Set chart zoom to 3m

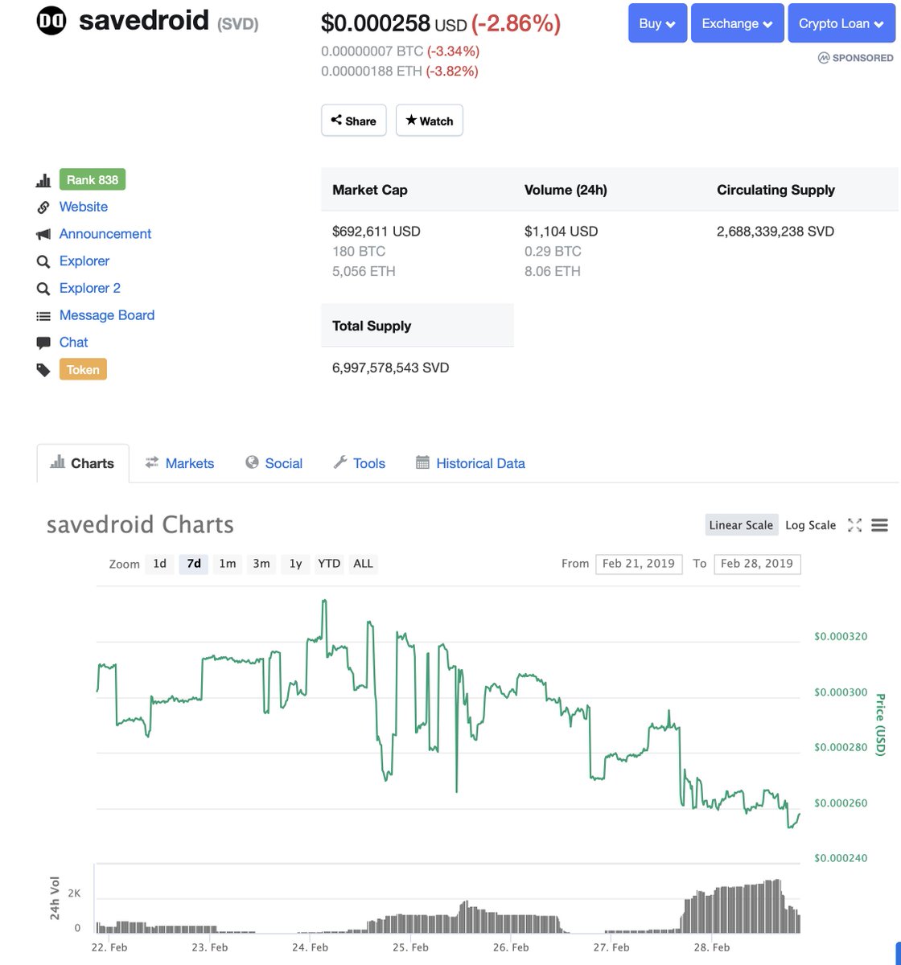(x=261, y=564)
